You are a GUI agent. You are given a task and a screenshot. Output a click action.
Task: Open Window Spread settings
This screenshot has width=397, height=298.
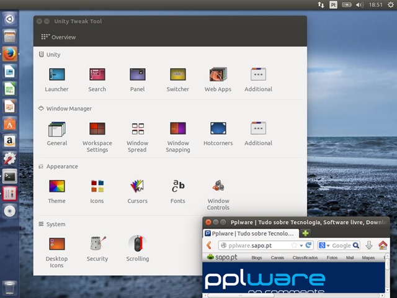click(x=138, y=137)
